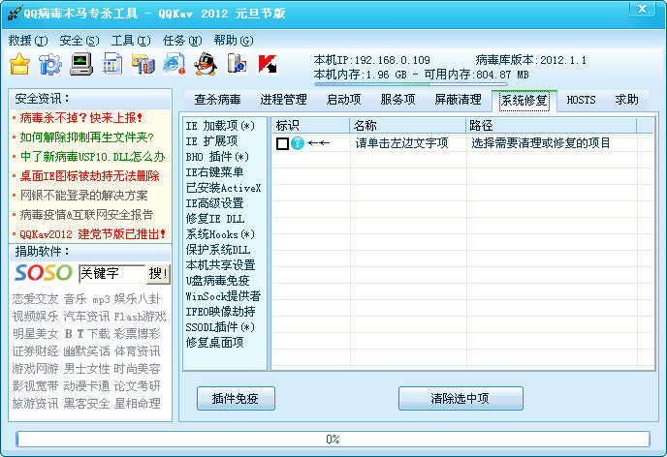Open the 安全(S) menu
Image resolution: width=667 pixels, height=457 pixels.
click(79, 41)
